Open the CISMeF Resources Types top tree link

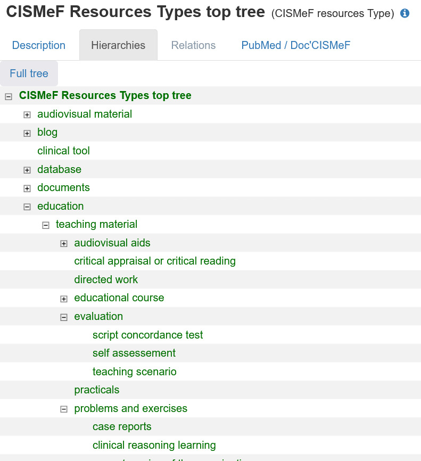click(105, 95)
